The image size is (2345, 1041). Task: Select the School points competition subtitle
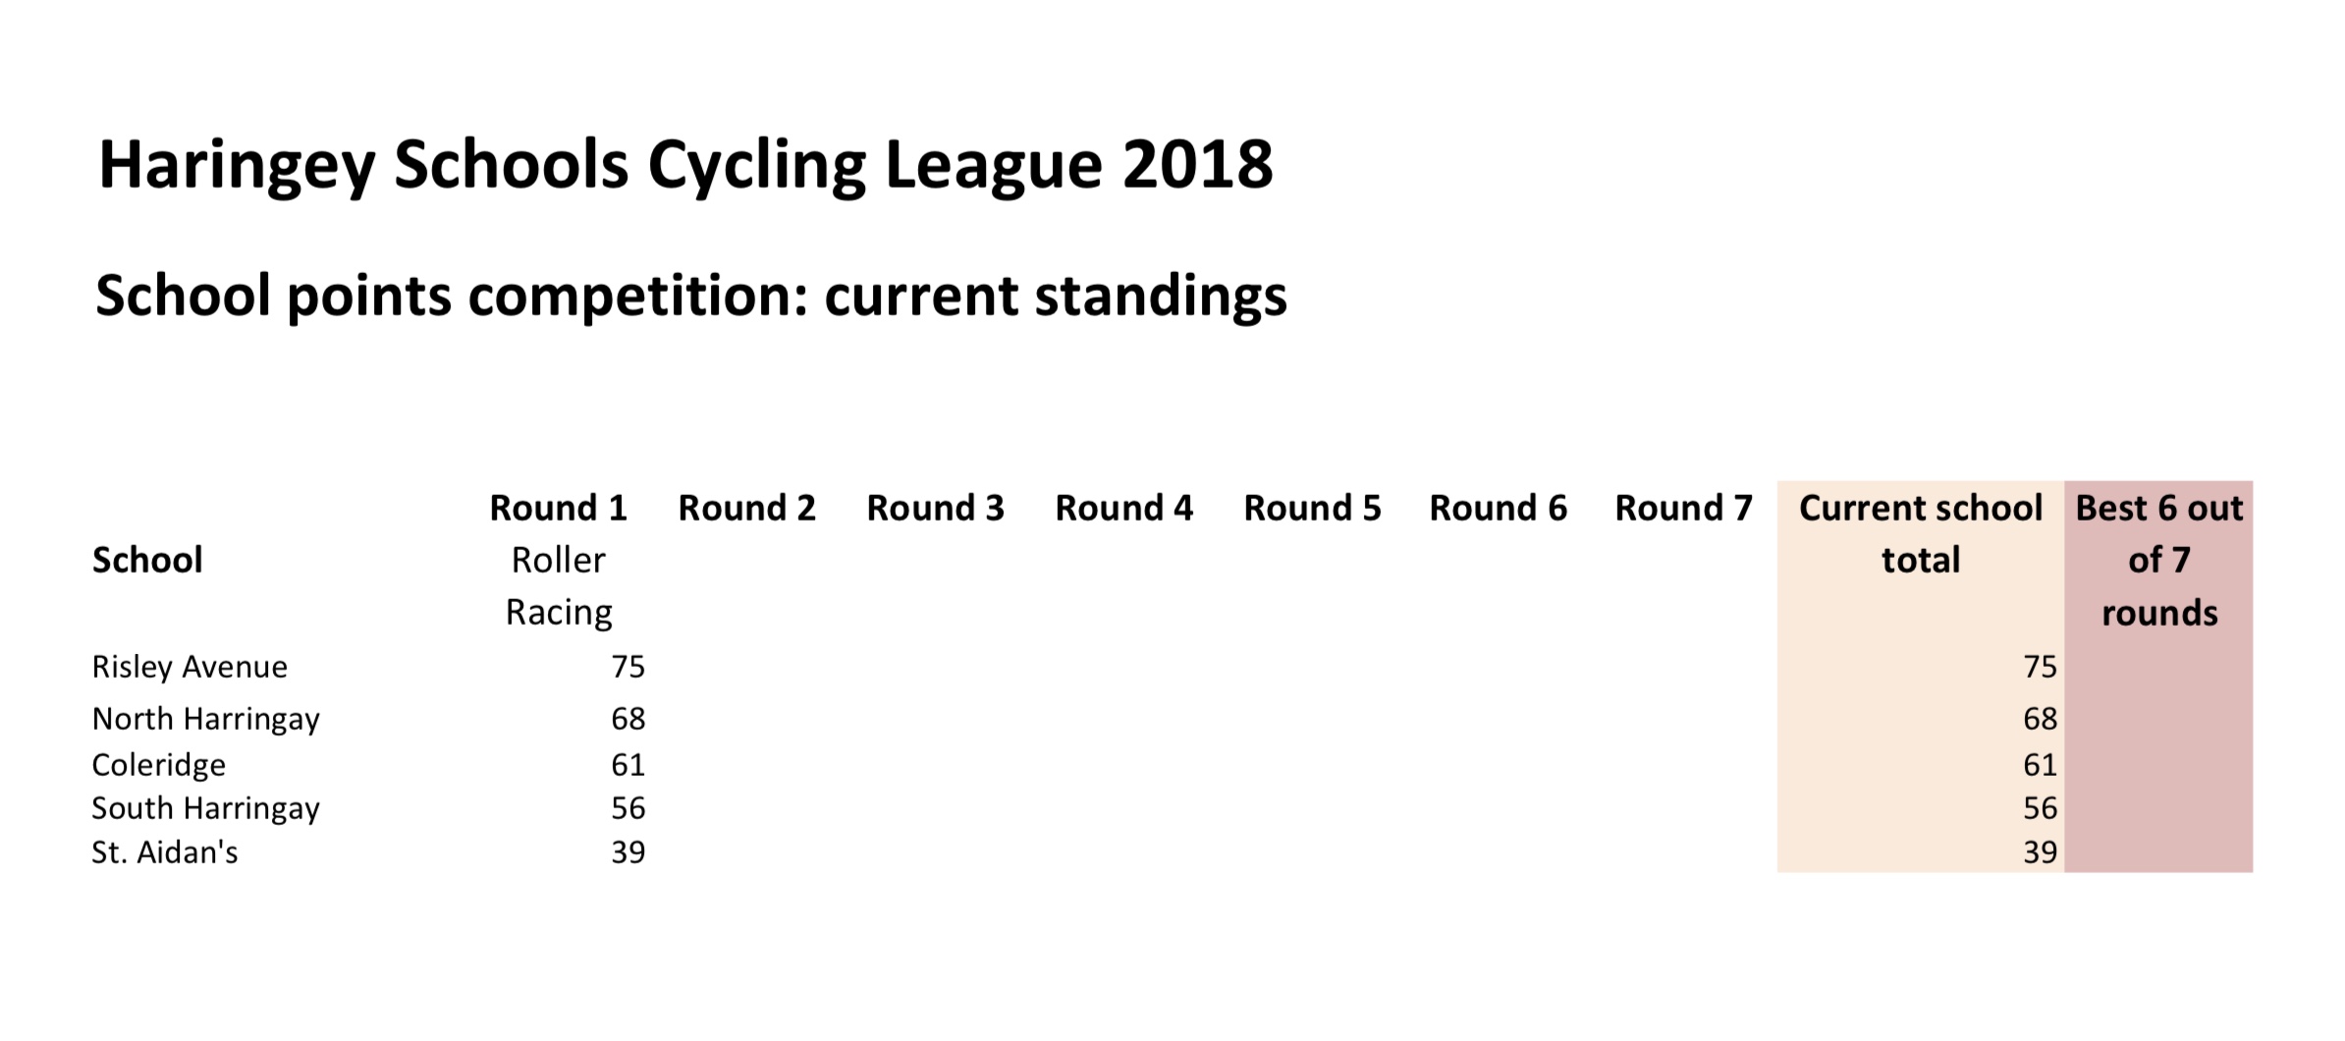point(690,295)
